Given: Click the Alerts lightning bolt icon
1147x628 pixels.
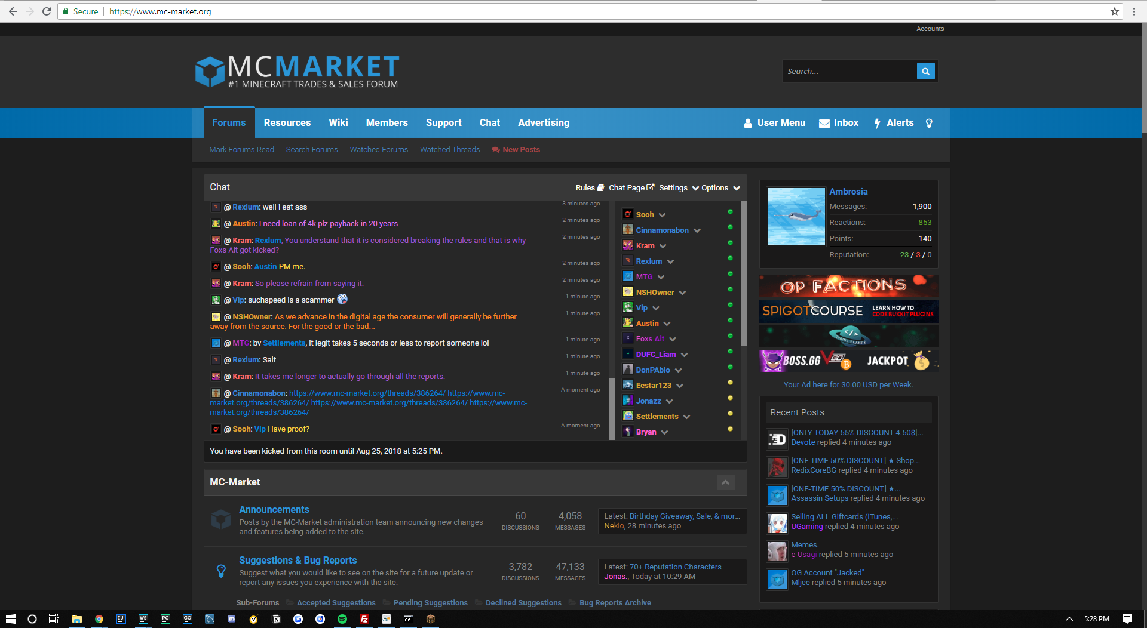Looking at the screenshot, I should [877, 123].
